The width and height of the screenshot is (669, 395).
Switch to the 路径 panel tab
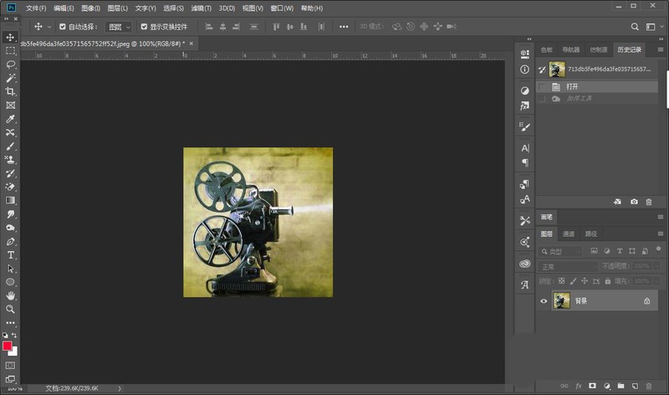tap(590, 233)
